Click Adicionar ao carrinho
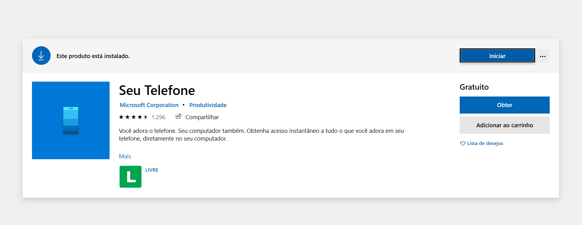Image resolution: width=582 pixels, height=225 pixels. click(x=504, y=125)
